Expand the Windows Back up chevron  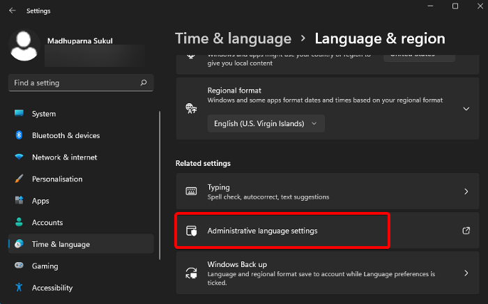pyautogui.click(x=466, y=273)
